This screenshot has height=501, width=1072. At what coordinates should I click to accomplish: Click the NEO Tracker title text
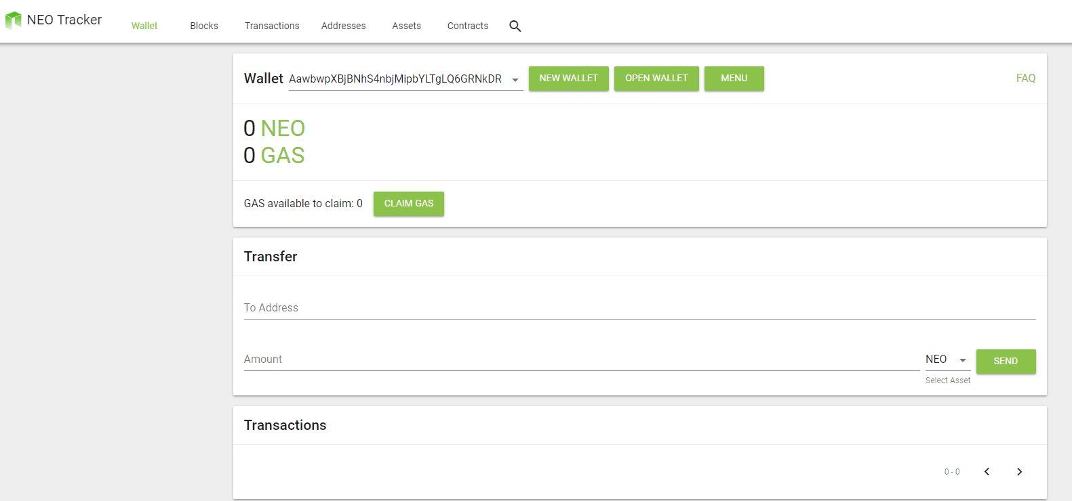tap(64, 20)
